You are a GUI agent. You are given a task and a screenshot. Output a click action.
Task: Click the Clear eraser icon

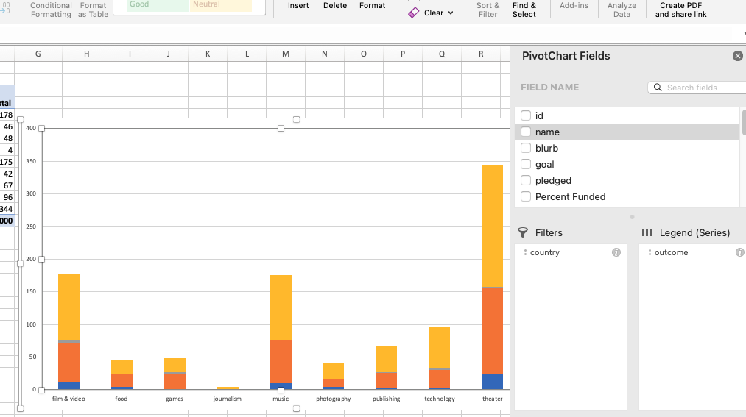click(413, 13)
